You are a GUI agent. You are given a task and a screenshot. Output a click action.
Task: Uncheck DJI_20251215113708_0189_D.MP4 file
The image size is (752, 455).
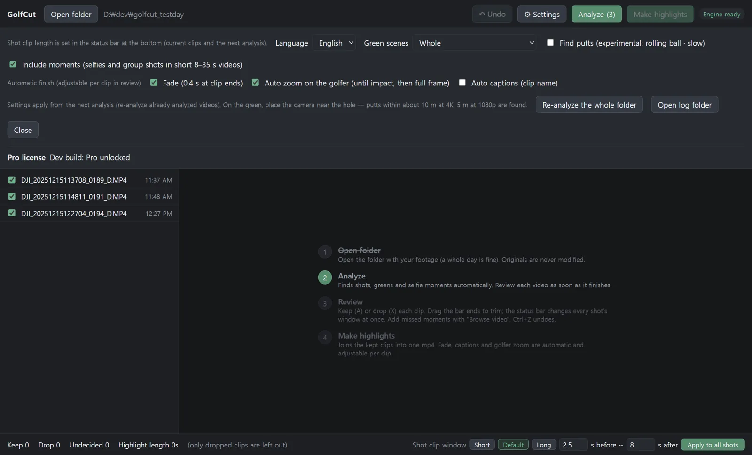tap(12, 180)
